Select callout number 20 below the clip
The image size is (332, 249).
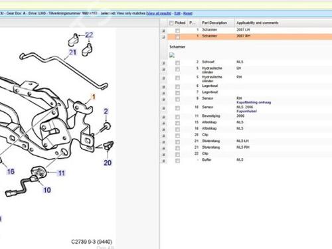coord(108,163)
